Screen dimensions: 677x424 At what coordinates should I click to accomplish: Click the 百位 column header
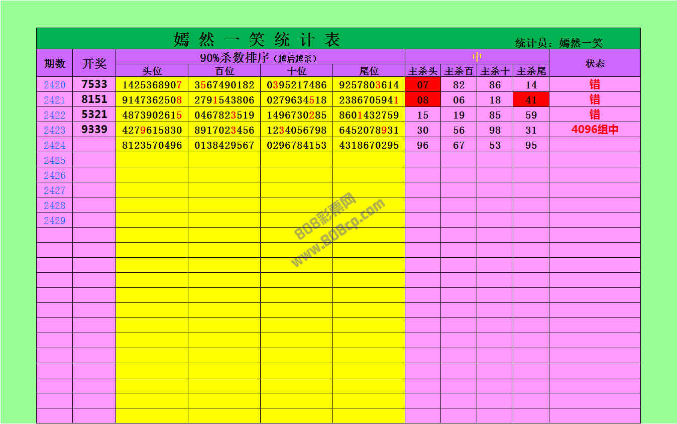pos(224,71)
